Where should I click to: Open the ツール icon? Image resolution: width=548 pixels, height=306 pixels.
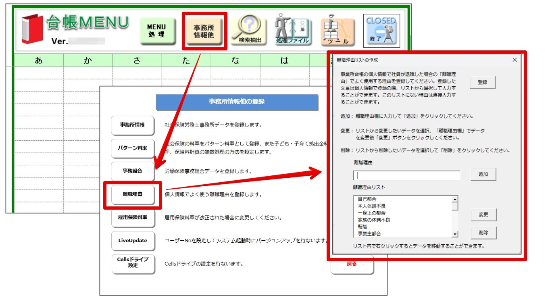338,31
